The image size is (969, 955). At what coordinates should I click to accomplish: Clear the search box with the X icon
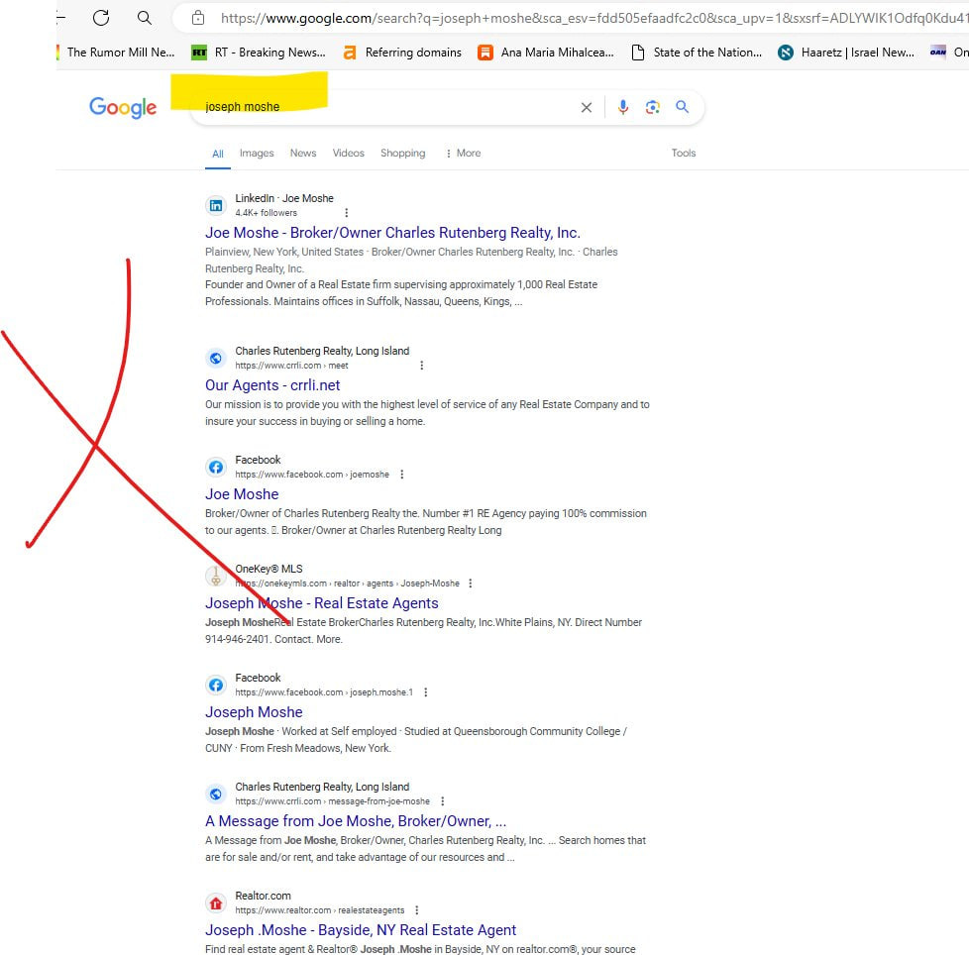pyautogui.click(x=587, y=107)
